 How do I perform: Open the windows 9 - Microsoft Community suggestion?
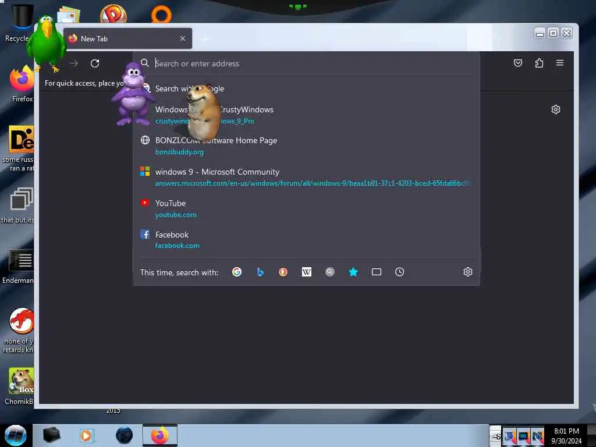306,177
